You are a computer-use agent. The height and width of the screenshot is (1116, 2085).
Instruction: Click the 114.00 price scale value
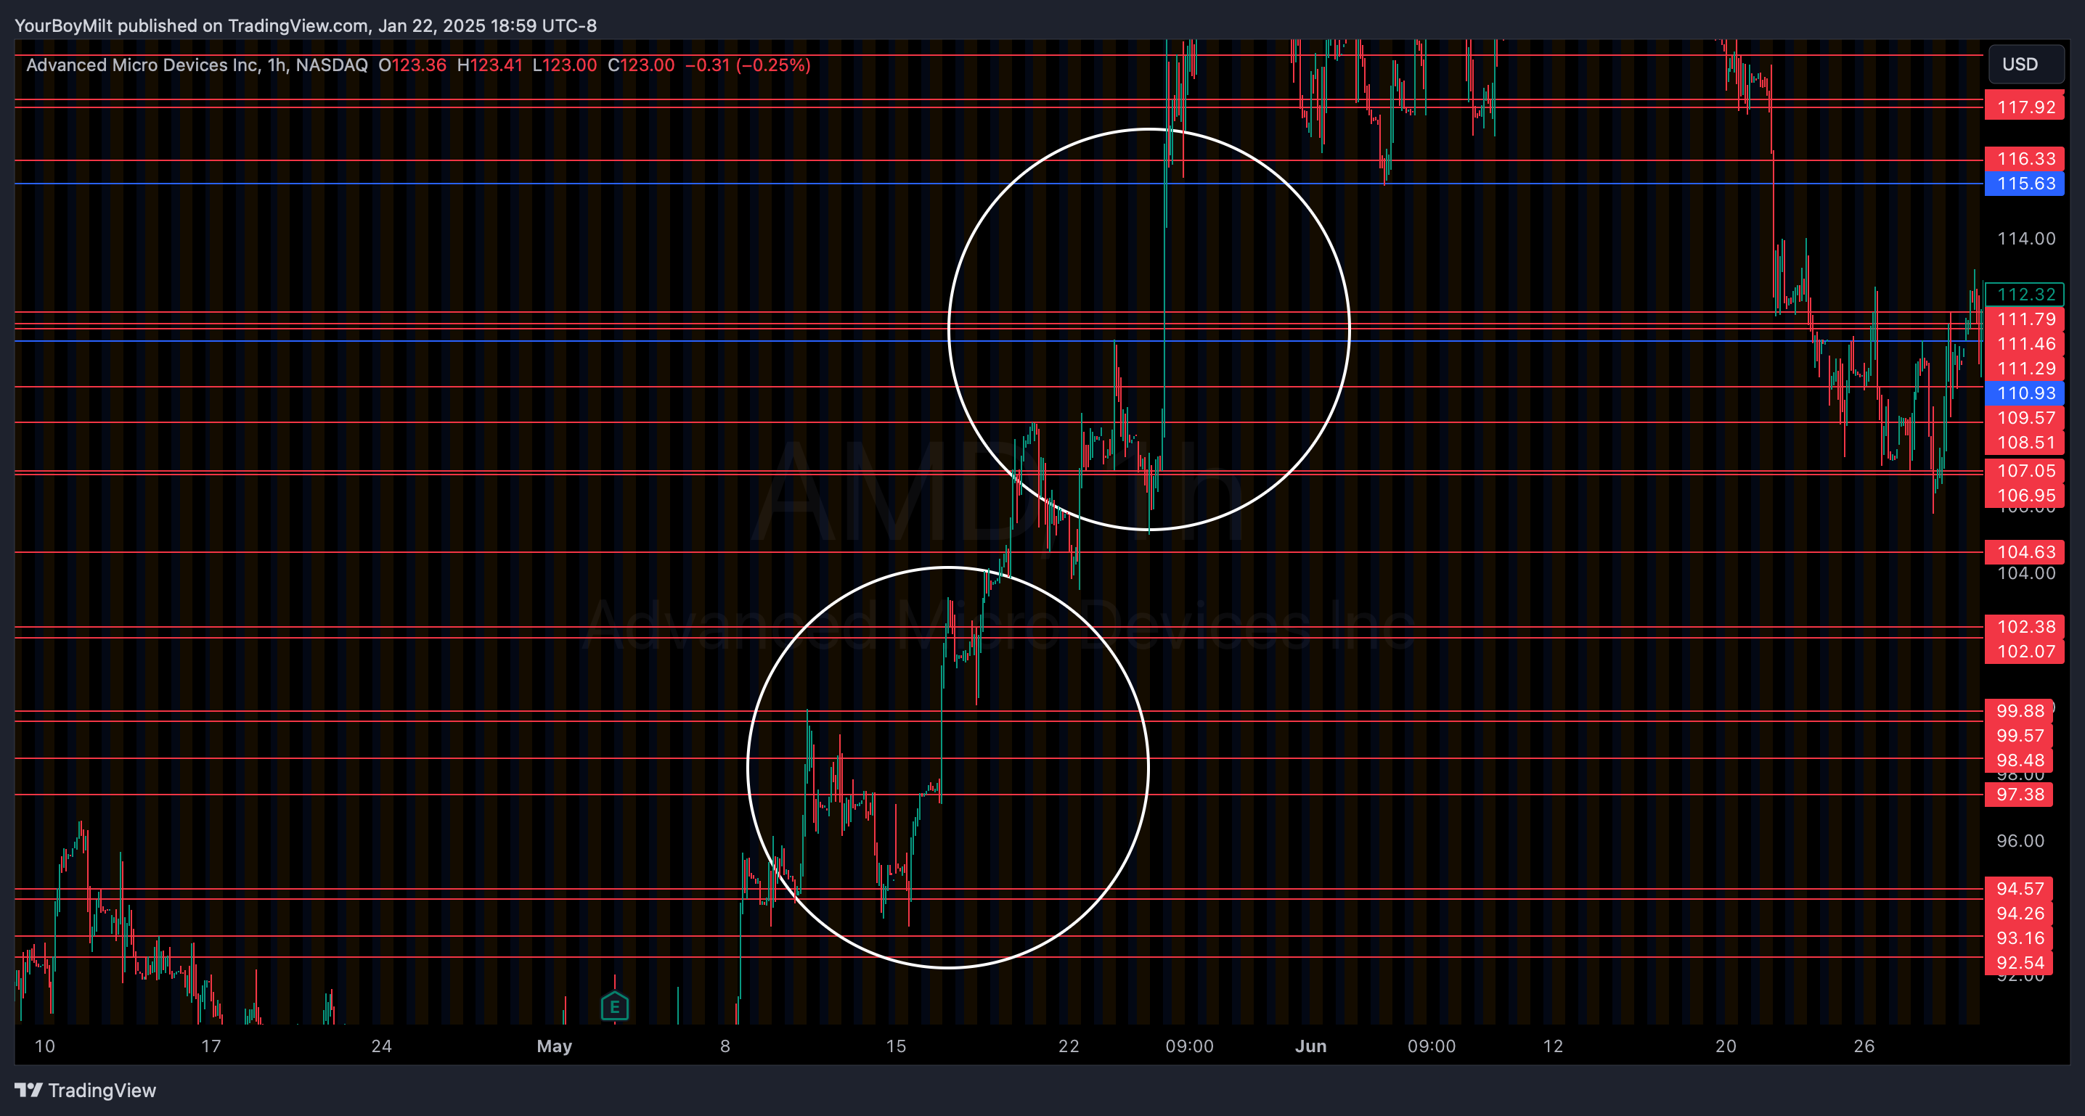click(x=2025, y=239)
